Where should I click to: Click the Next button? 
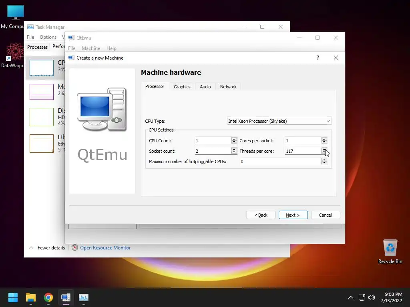(293, 215)
